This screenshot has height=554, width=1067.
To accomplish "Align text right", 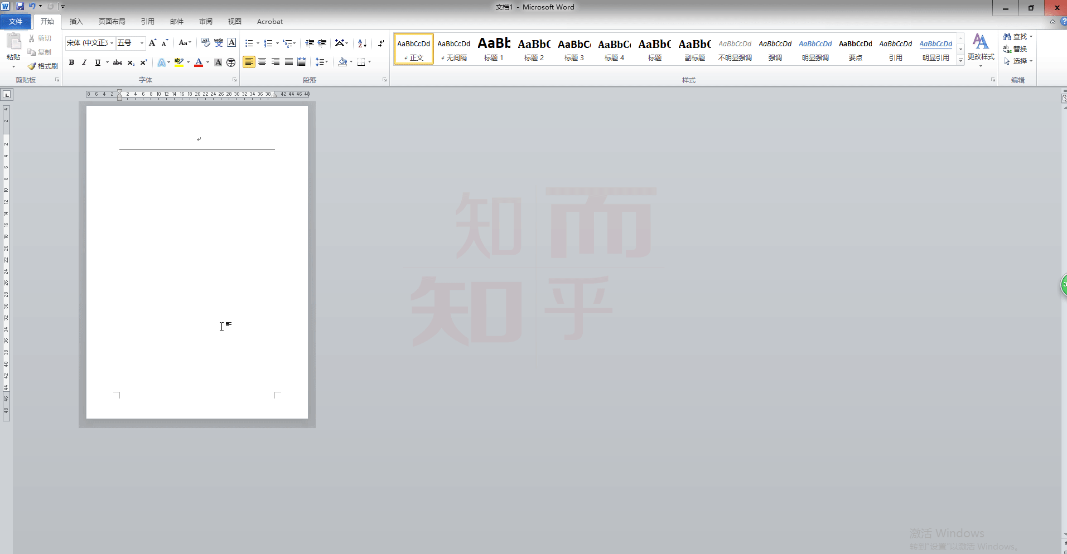I will click(276, 62).
